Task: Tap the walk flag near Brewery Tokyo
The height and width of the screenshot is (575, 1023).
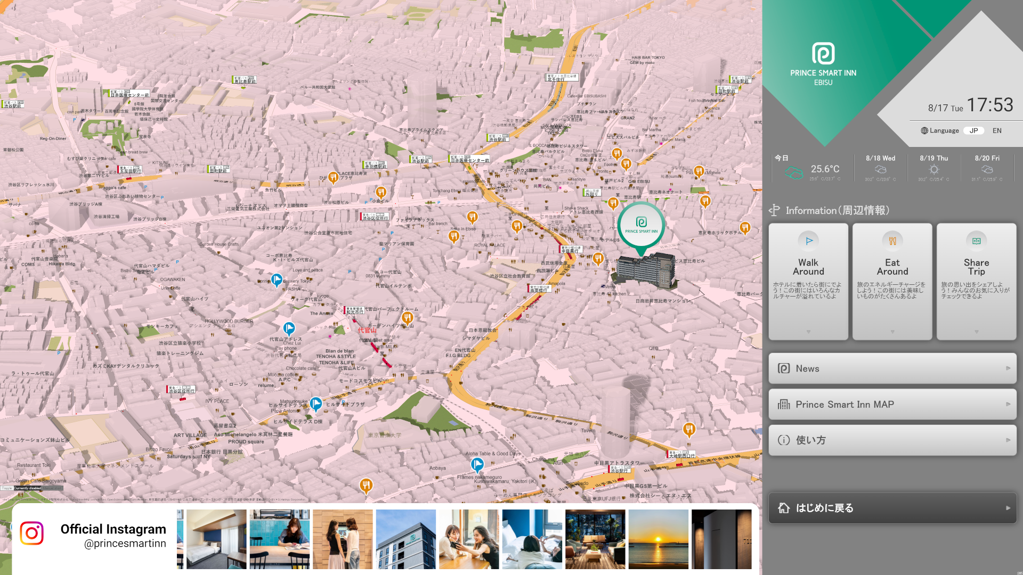Action: pos(277,280)
